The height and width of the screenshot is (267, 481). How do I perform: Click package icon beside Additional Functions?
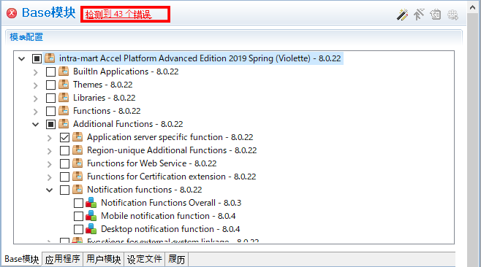pos(64,124)
